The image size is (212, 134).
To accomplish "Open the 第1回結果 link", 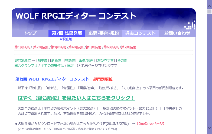I will coord(22,47).
